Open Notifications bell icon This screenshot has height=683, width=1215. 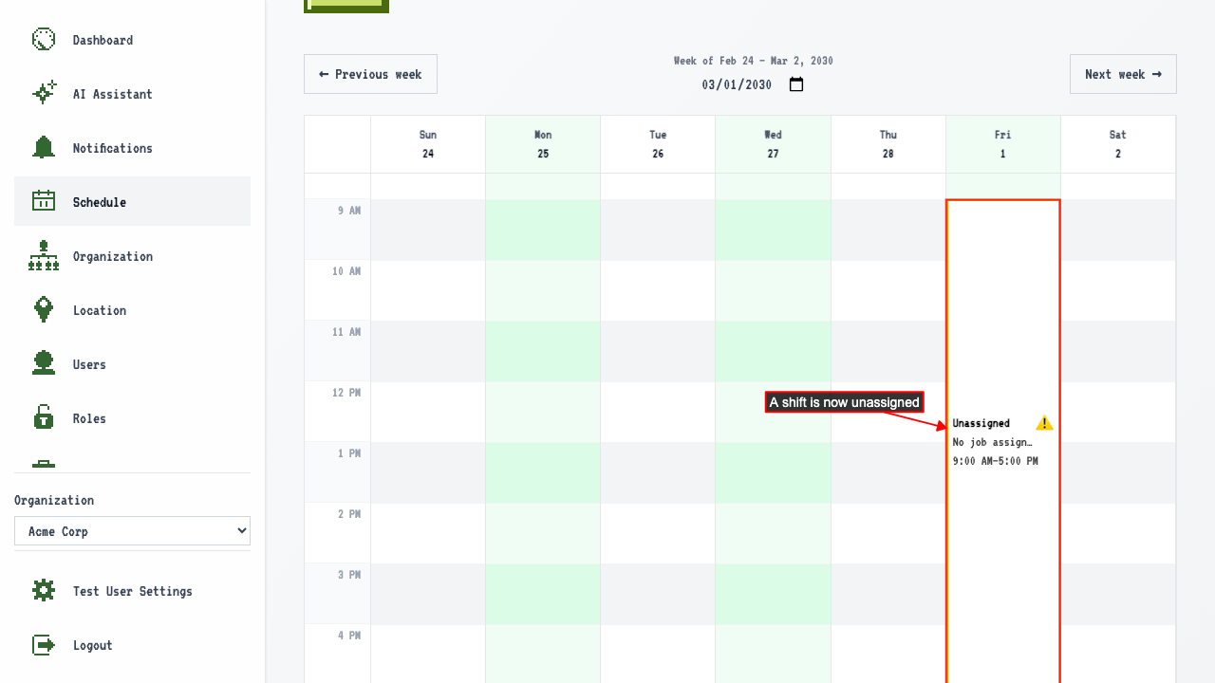(x=44, y=148)
